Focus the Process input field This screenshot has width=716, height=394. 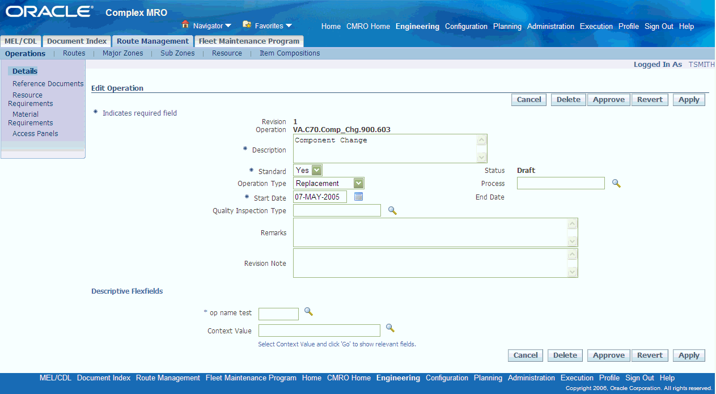pos(561,183)
